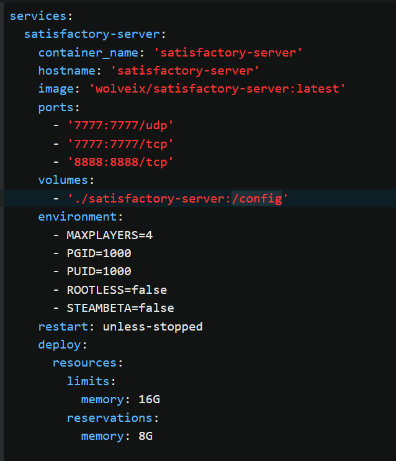Click the 'satisfactory-server:' service key
This screenshot has width=396, height=461.
pos(95,34)
